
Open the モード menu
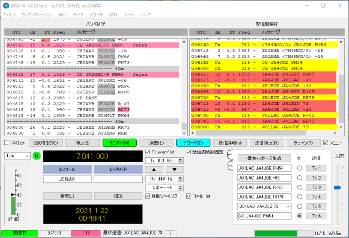click(79, 15)
